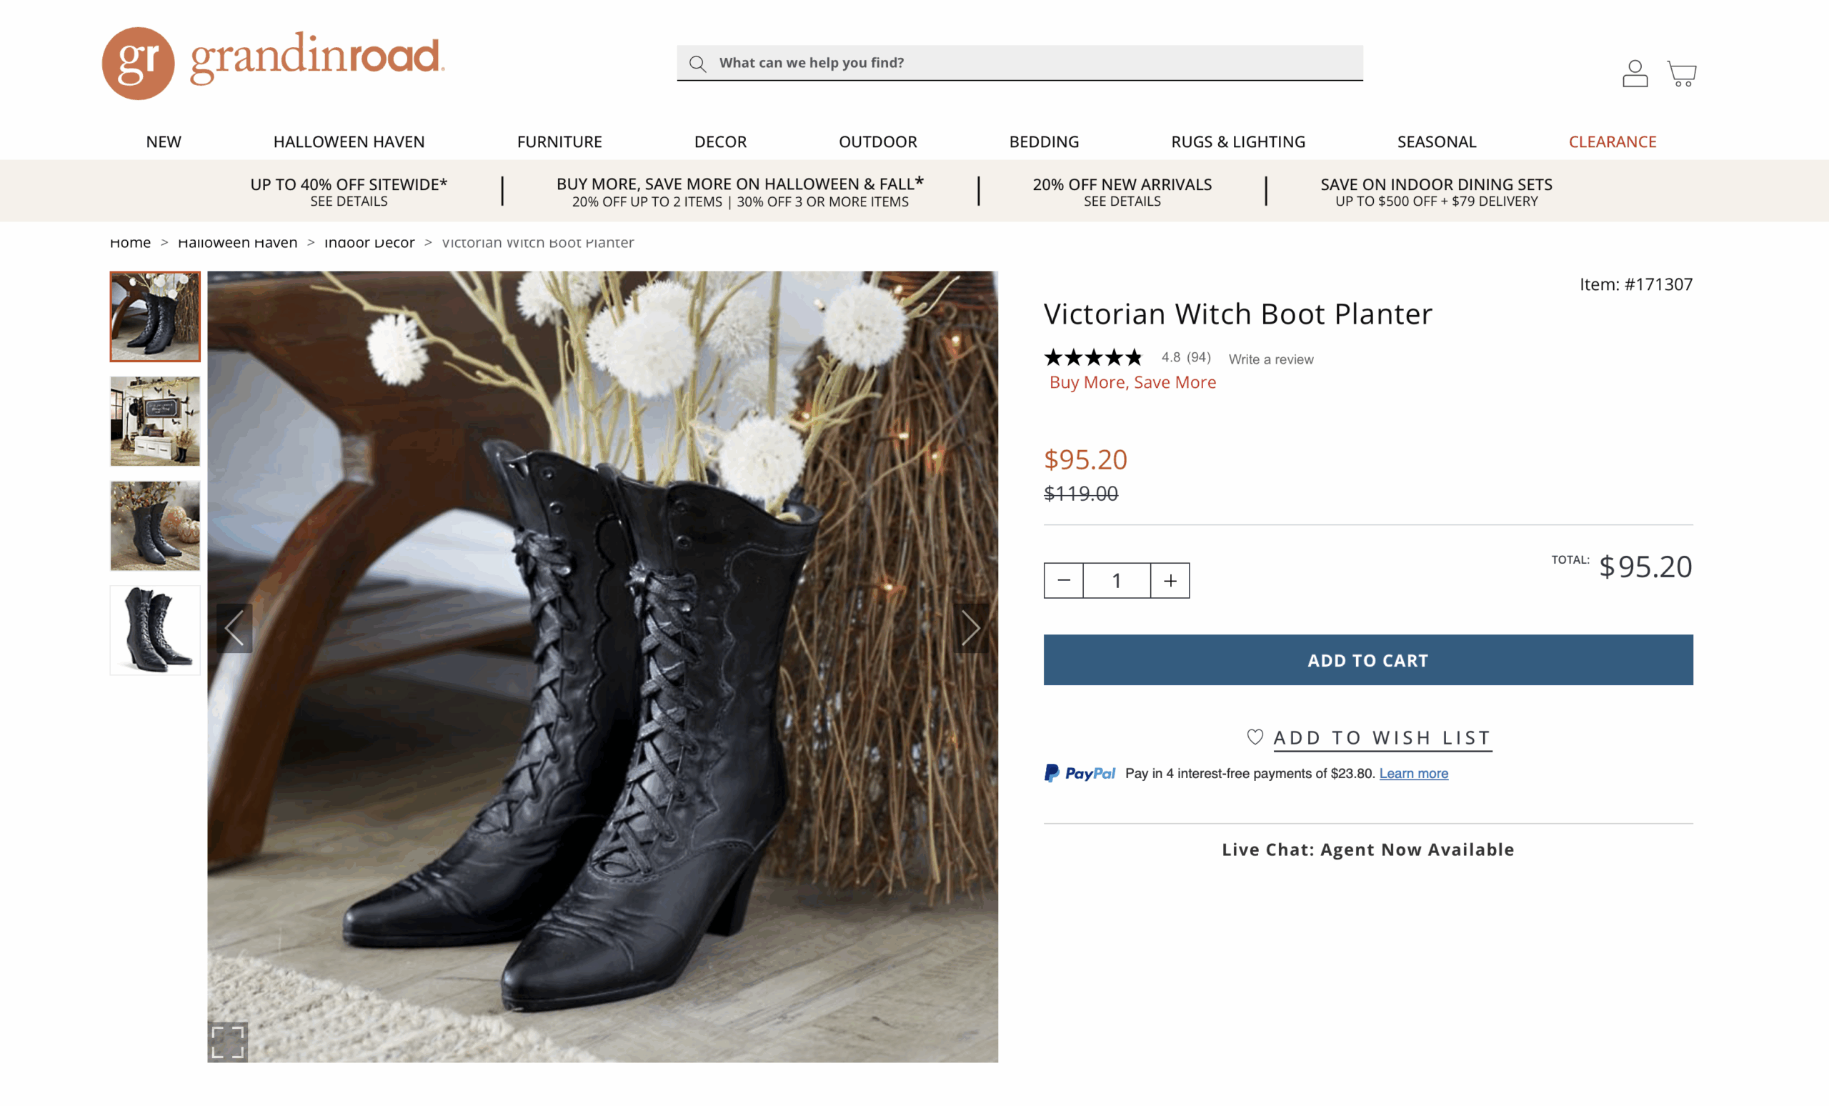Select the white-background boots thumbnail
Image resolution: width=1829 pixels, height=1106 pixels.
(155, 630)
